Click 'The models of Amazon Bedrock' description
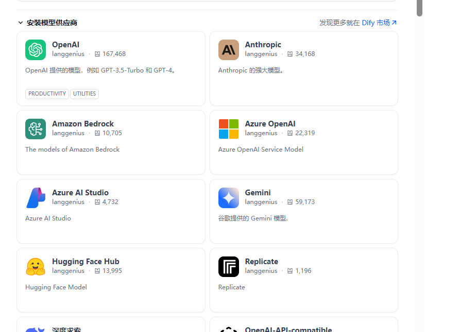460x332 pixels. tap(73, 150)
